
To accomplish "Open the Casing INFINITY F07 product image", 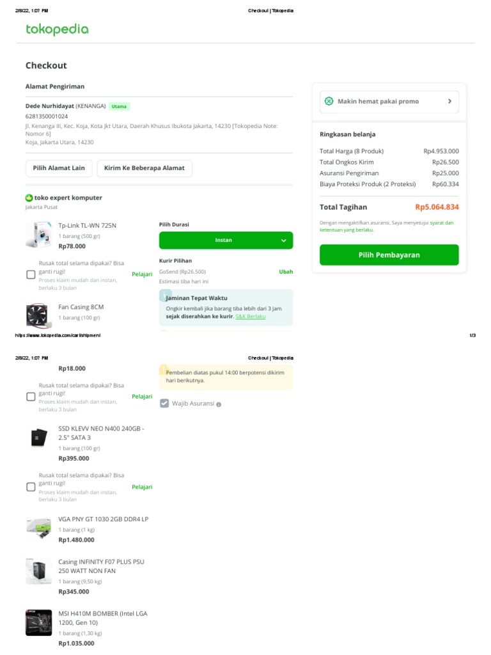I will (x=38, y=571).
